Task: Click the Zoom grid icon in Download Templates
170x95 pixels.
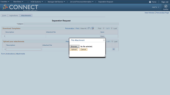Action: (x=89, y=28)
